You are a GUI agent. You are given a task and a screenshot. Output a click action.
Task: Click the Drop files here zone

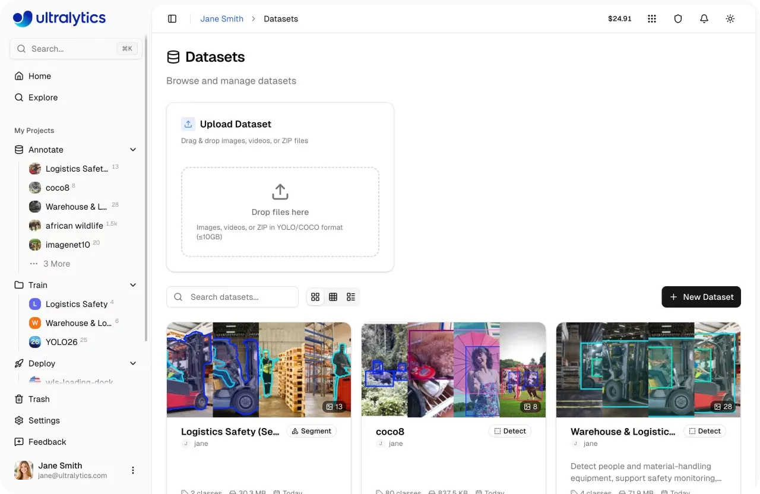(280, 212)
